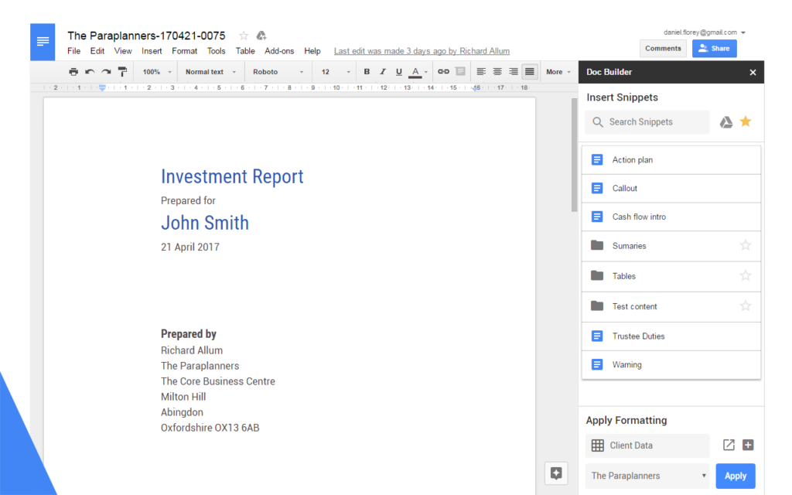The image size is (792, 495).
Task: Undo the last edit
Action: [89, 71]
